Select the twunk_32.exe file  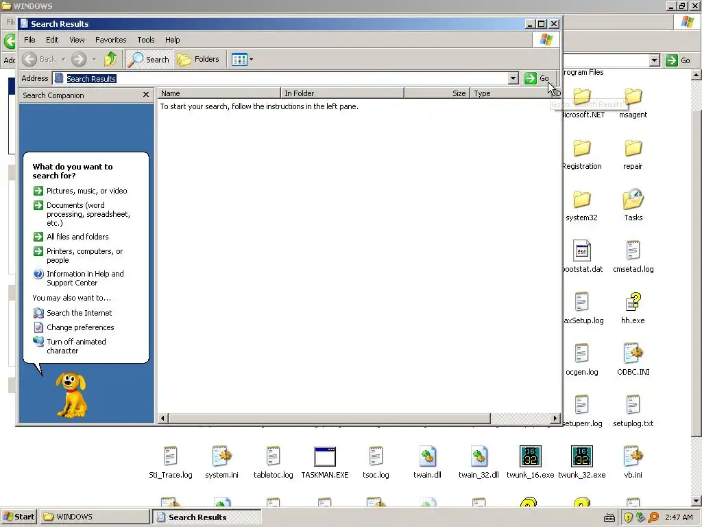pos(581,463)
